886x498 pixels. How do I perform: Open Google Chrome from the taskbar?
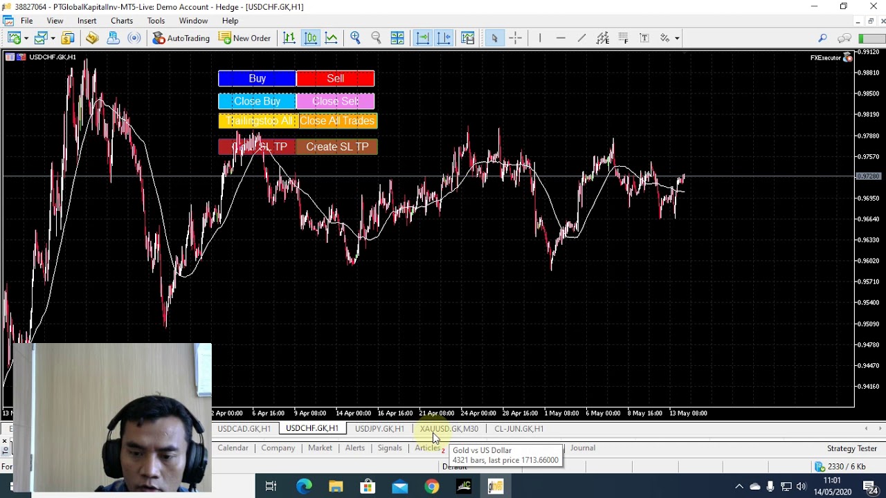tap(431, 487)
